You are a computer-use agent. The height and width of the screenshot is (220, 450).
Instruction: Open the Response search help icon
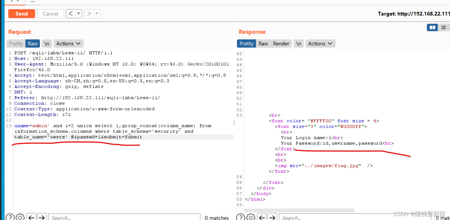tap(240, 217)
